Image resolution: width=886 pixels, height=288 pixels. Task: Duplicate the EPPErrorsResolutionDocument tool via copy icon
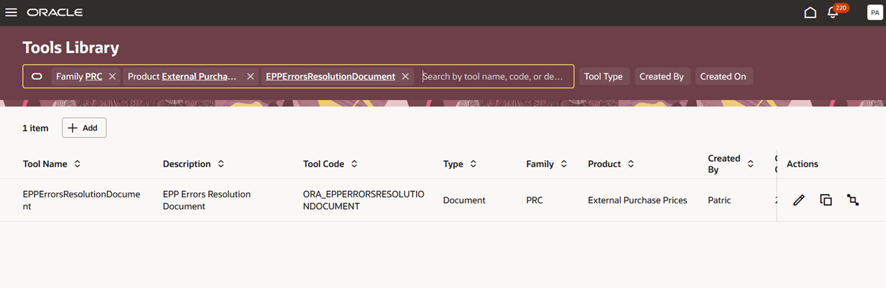826,200
